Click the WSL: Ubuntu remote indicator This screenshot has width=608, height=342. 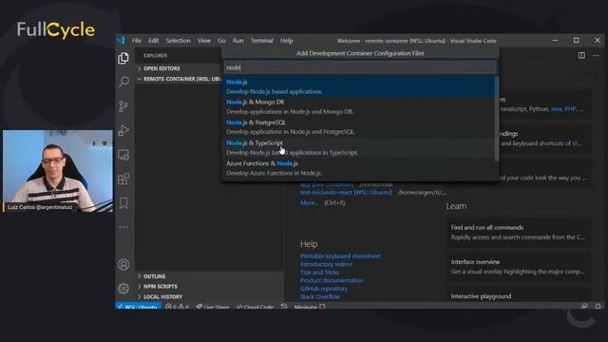(x=139, y=306)
